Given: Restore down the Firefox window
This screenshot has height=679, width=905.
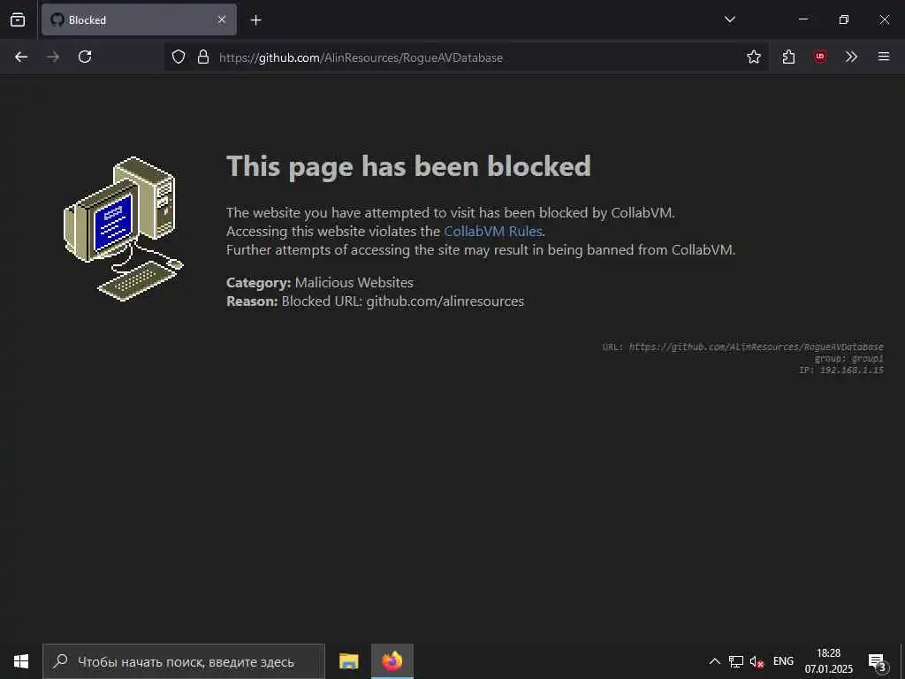Looking at the screenshot, I should [844, 19].
